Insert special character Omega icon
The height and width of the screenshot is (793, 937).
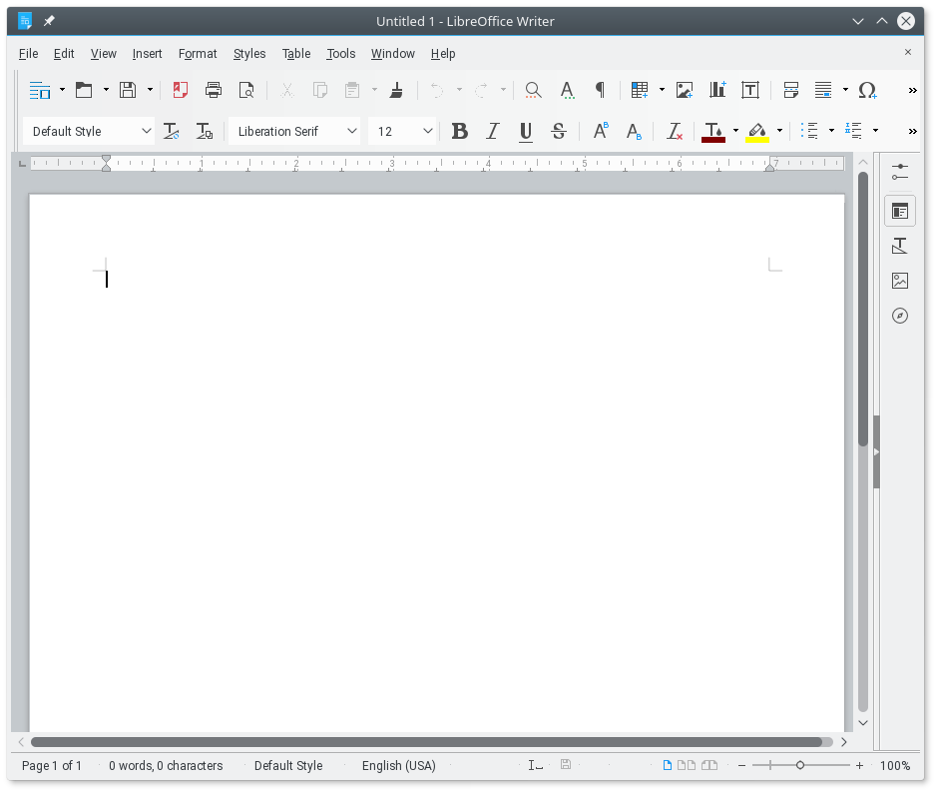tap(867, 90)
